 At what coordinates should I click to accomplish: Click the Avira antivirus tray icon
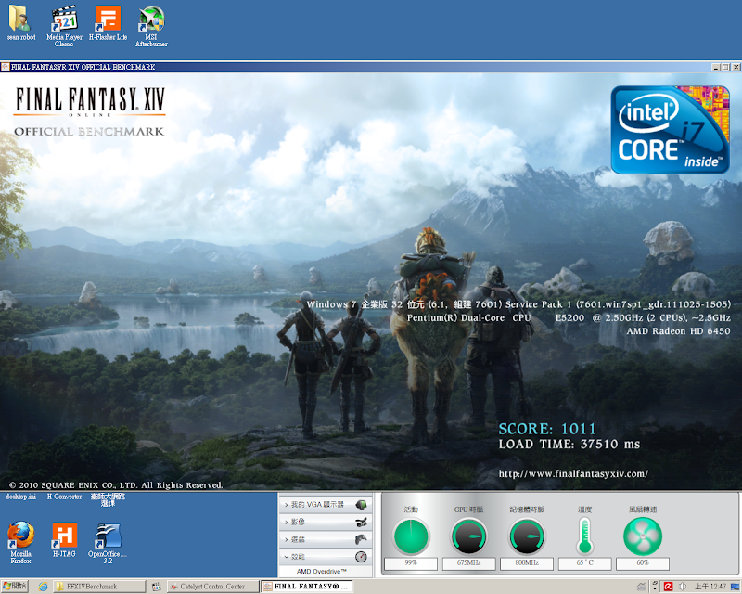point(668,587)
